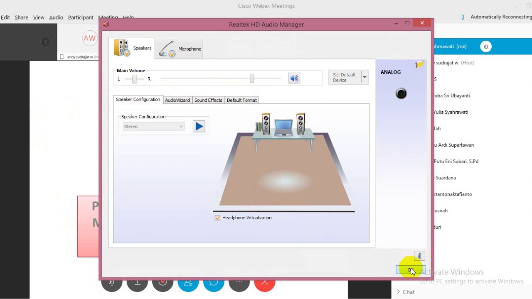Click OK in Realtek HD Audio Manager

(x=411, y=270)
